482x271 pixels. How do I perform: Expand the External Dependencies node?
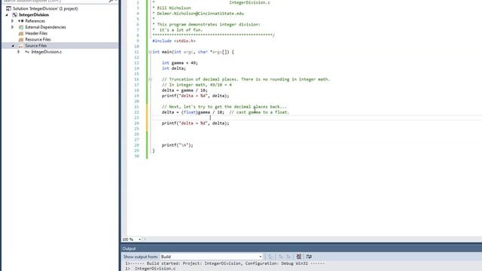point(12,27)
